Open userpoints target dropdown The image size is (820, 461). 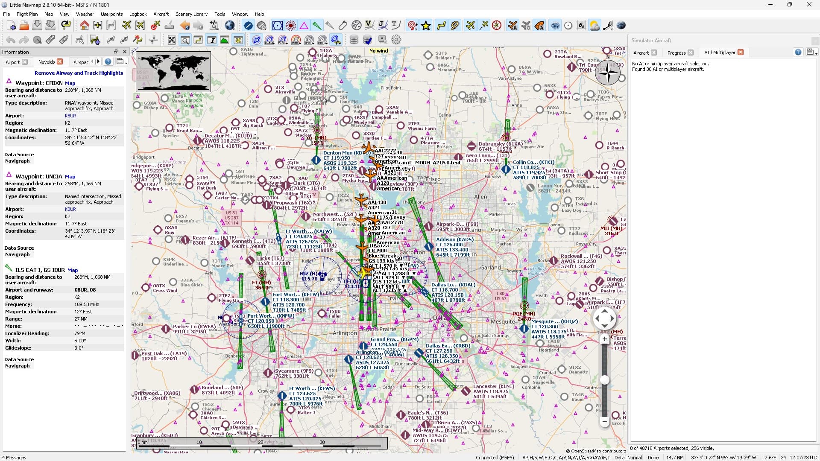412,26
